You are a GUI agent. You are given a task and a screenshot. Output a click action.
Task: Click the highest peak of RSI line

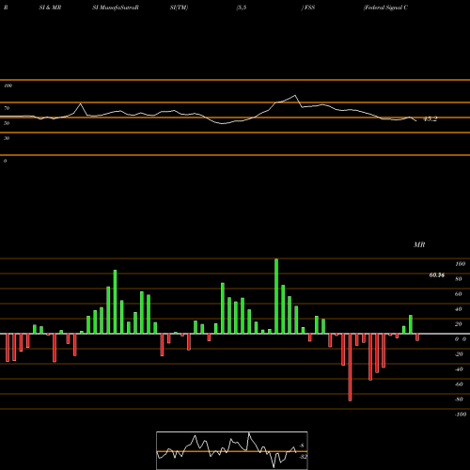295,96
